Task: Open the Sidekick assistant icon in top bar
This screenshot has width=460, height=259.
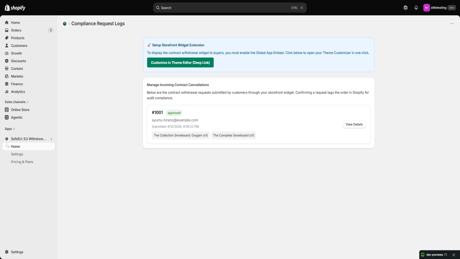Action: click(x=406, y=8)
